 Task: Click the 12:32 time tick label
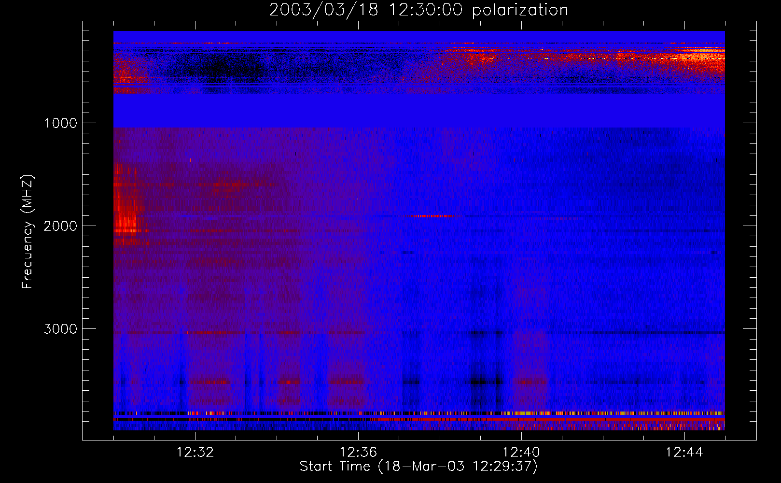click(195, 453)
